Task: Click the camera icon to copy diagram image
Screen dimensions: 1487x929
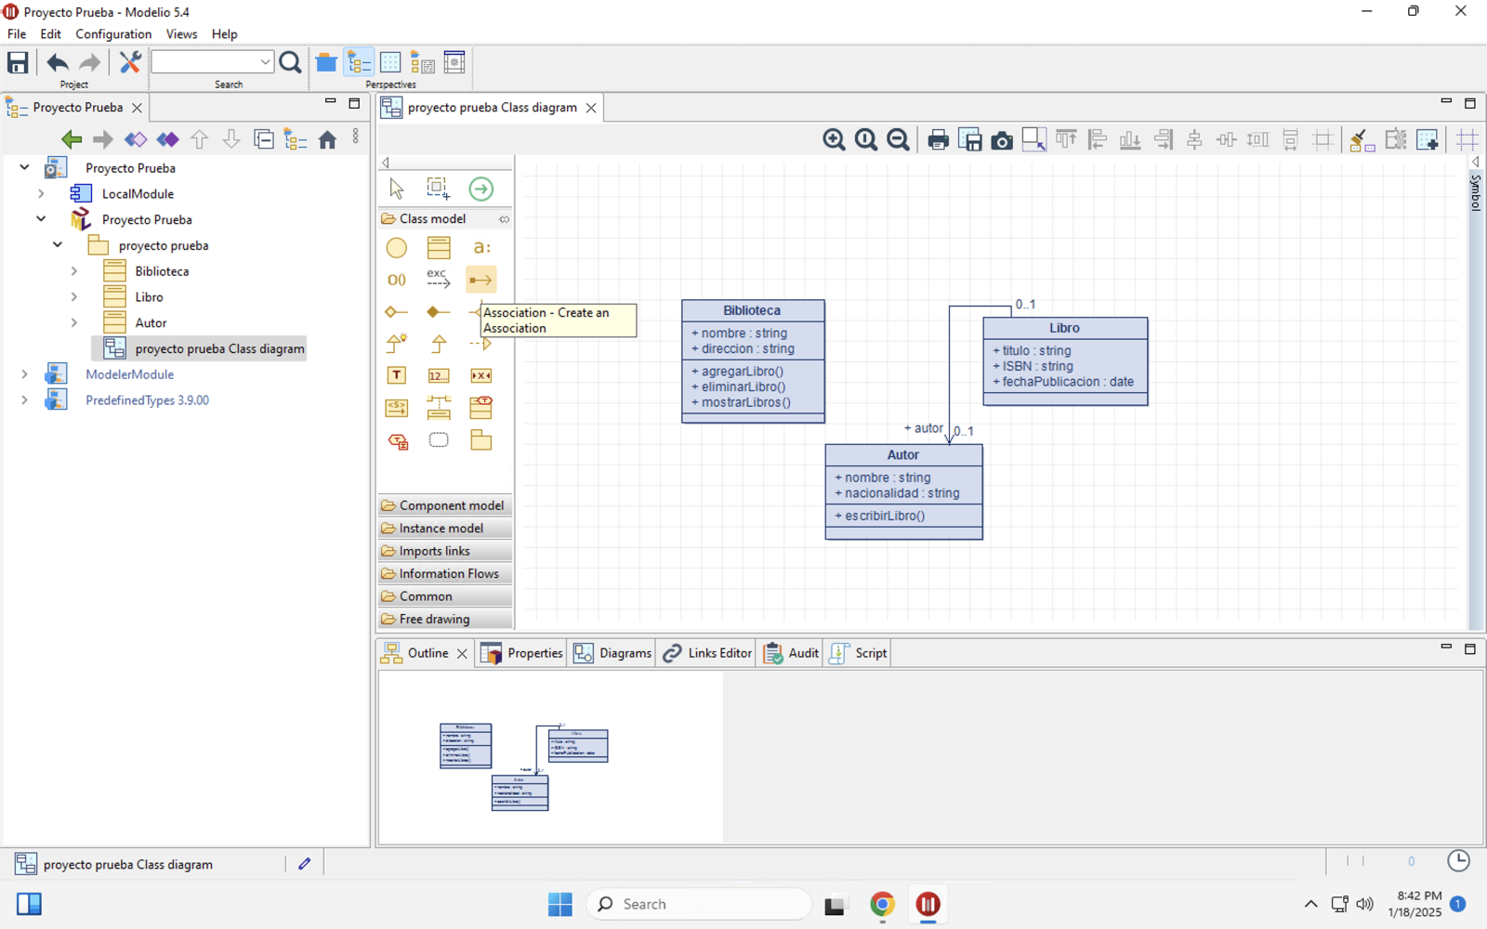Action: pyautogui.click(x=1002, y=140)
